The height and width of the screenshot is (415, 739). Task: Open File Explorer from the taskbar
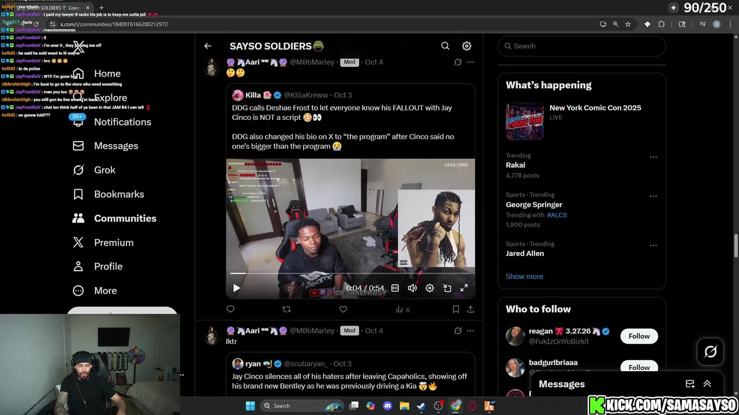[404, 406]
